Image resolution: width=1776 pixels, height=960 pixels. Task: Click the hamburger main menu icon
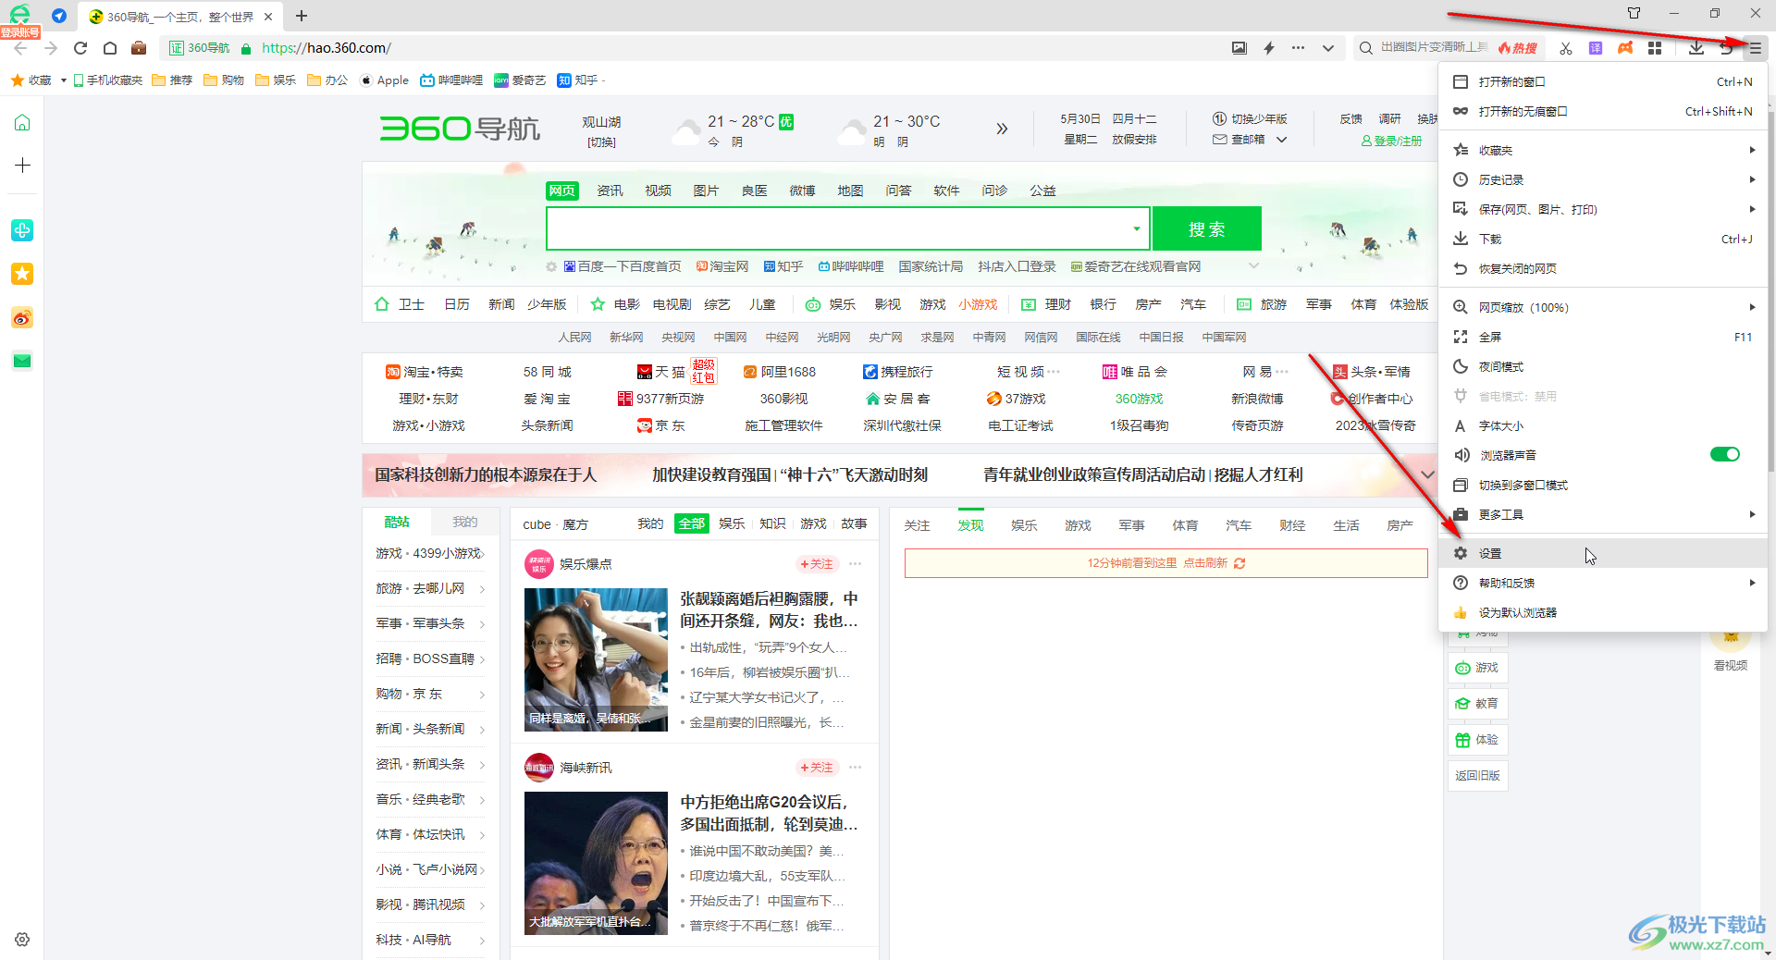(x=1755, y=48)
